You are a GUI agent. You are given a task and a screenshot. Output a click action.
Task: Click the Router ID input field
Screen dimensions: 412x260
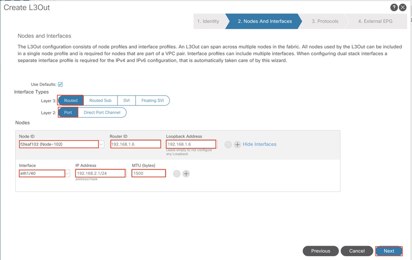point(135,144)
